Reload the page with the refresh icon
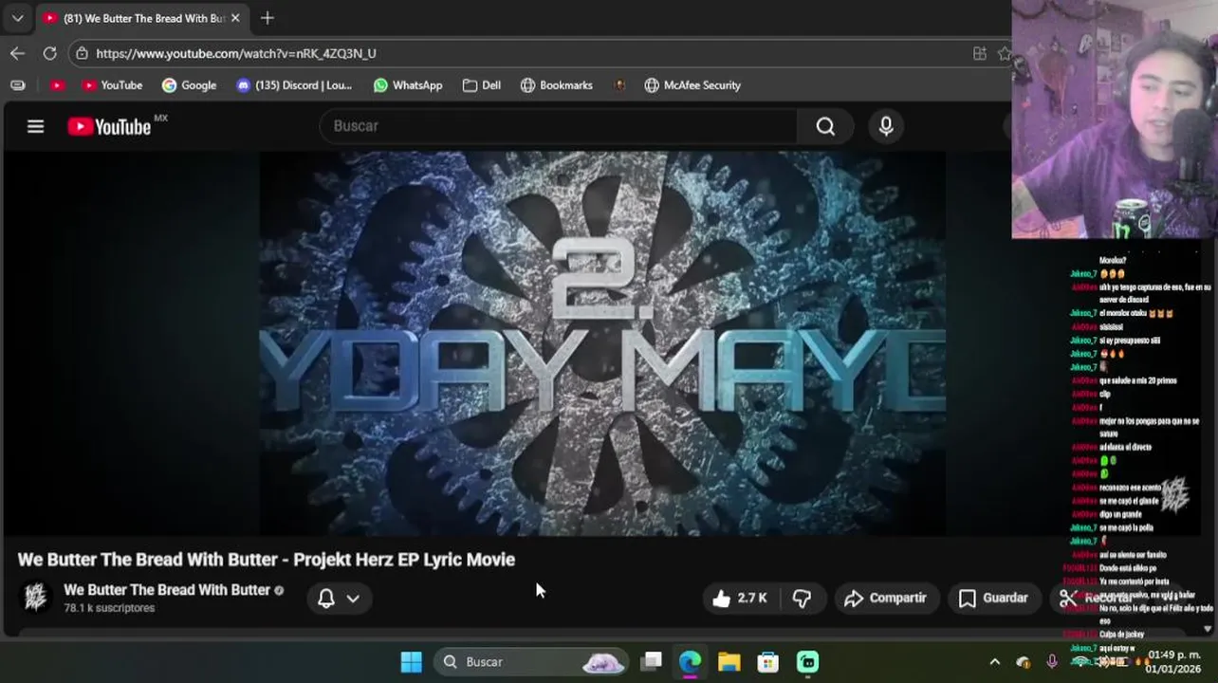The height and width of the screenshot is (683, 1218). tap(49, 53)
